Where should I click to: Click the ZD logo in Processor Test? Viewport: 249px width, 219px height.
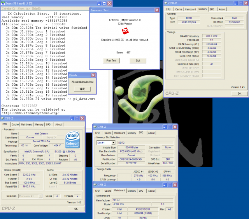coord(125,31)
